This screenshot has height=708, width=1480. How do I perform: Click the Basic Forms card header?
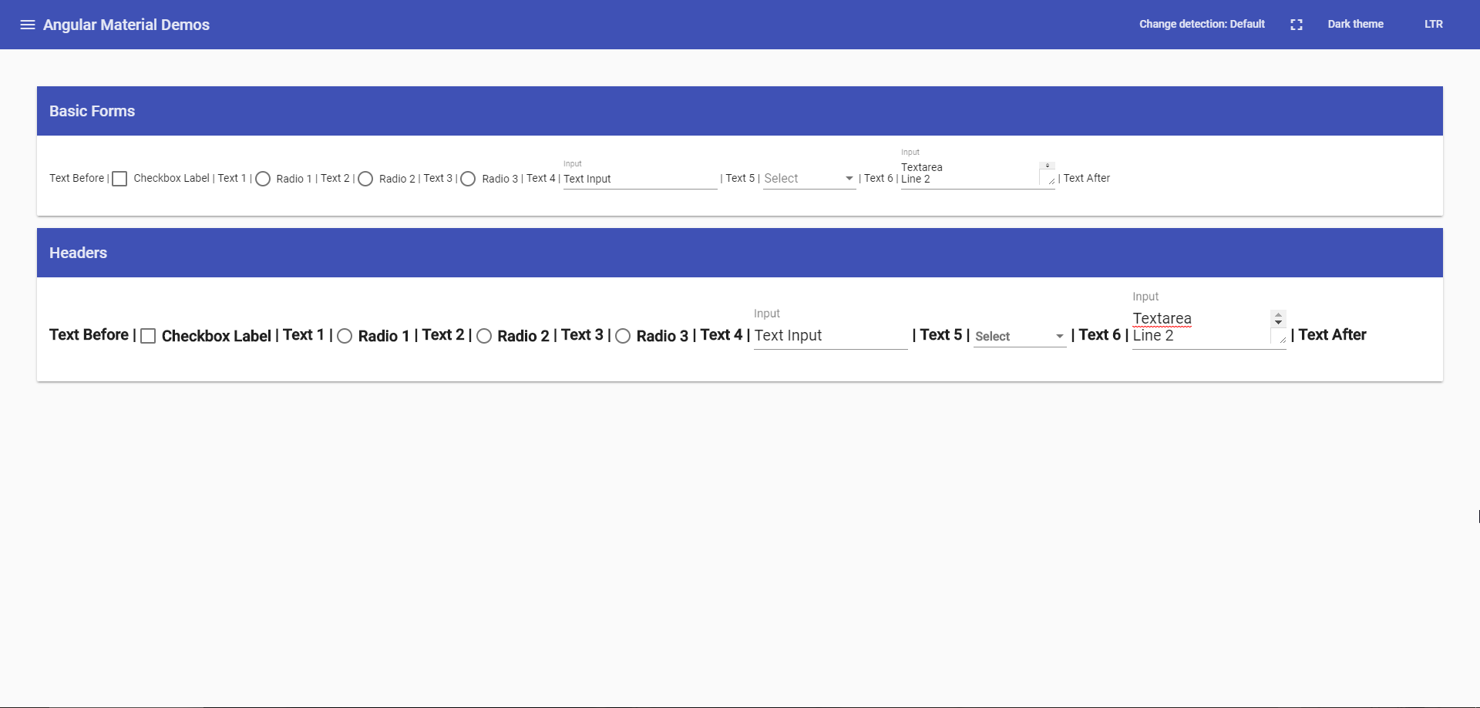pos(740,111)
